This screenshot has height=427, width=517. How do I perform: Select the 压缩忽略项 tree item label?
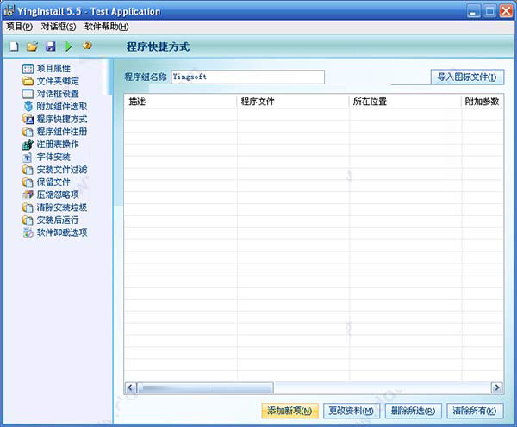coord(58,195)
